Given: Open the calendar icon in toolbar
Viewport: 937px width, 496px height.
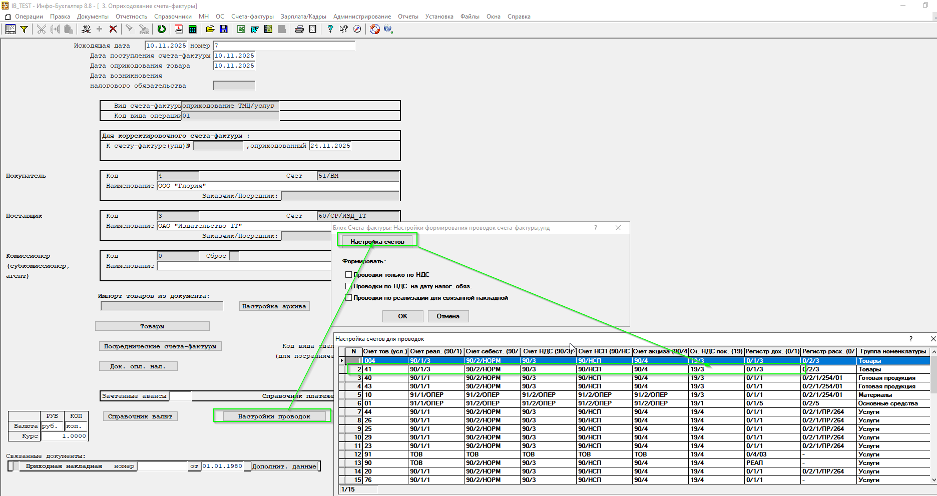Looking at the screenshot, I should click(x=179, y=29).
